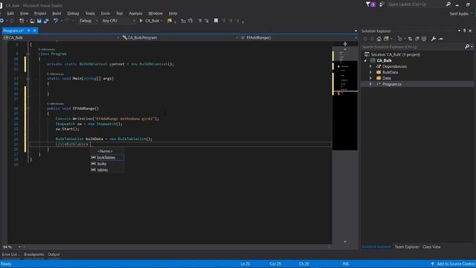Toggle the bookmark icon in the toolbar
The width and height of the screenshot is (476, 268).
click(216, 21)
